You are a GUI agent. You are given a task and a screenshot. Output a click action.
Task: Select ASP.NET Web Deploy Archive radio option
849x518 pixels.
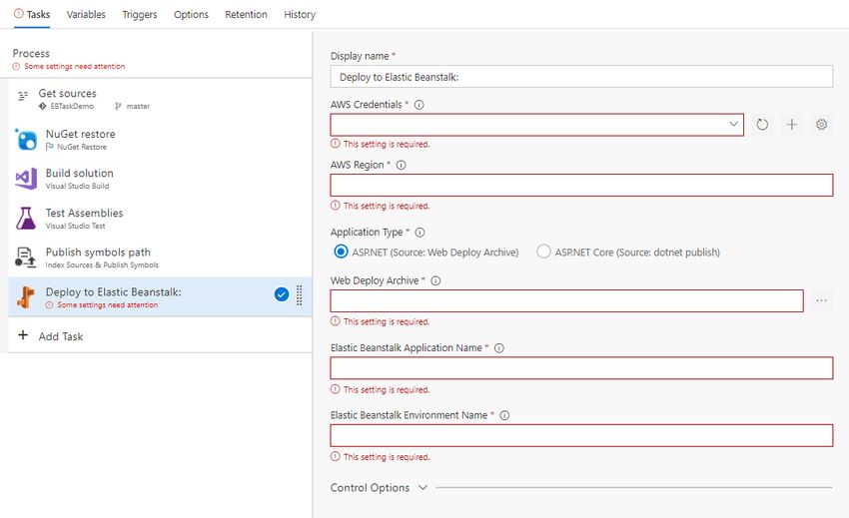pos(341,252)
